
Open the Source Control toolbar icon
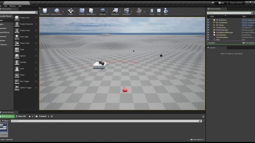click(57, 11)
